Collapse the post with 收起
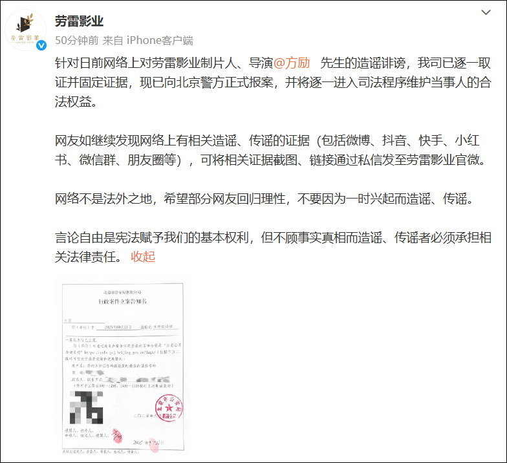Image resolution: width=507 pixels, height=463 pixels. (x=143, y=256)
